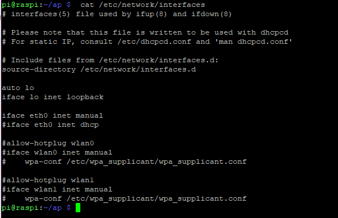Click the 'auto lo' line
Image resolution: width=338 pixels, height=218 pixels.
pyautogui.click(x=18, y=88)
